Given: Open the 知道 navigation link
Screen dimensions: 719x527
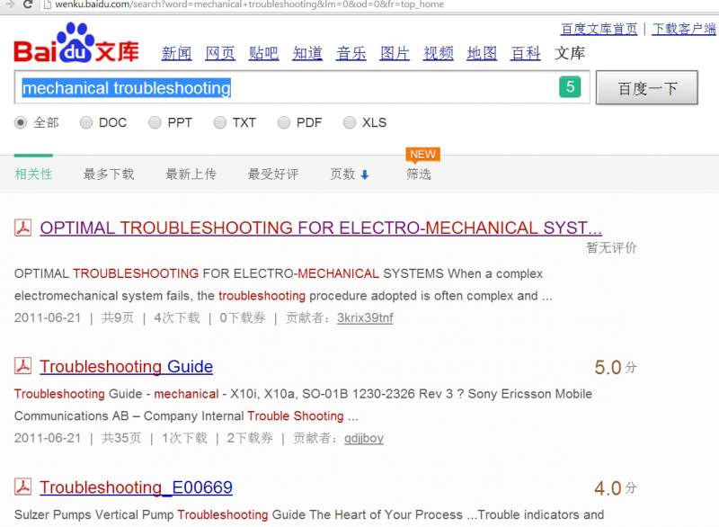Looking at the screenshot, I should [307, 53].
